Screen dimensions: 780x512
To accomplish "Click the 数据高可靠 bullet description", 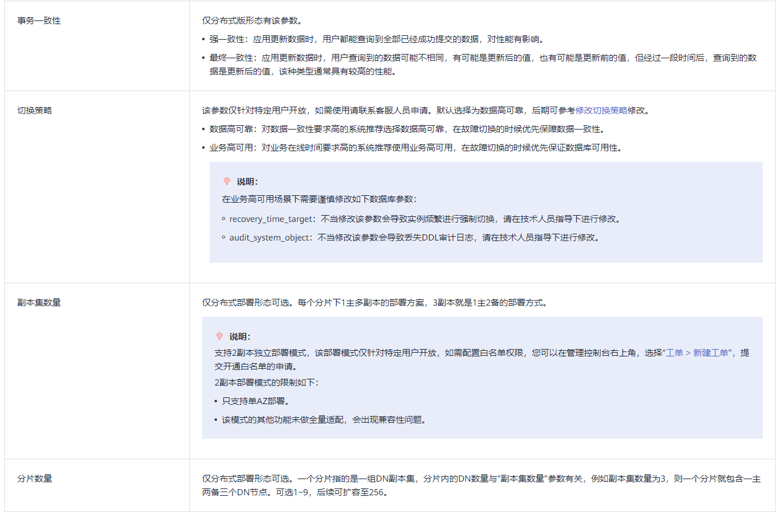I will tap(406, 129).
